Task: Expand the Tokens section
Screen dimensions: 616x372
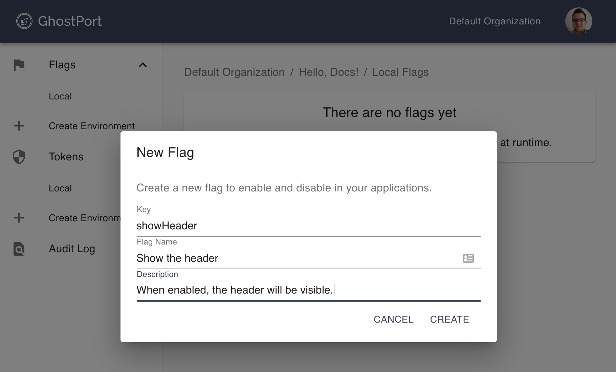Action: coord(66,157)
